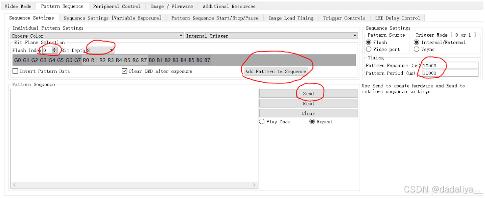The height and width of the screenshot is (198, 485).
Task: Select bit plane B5
Action: (192, 60)
